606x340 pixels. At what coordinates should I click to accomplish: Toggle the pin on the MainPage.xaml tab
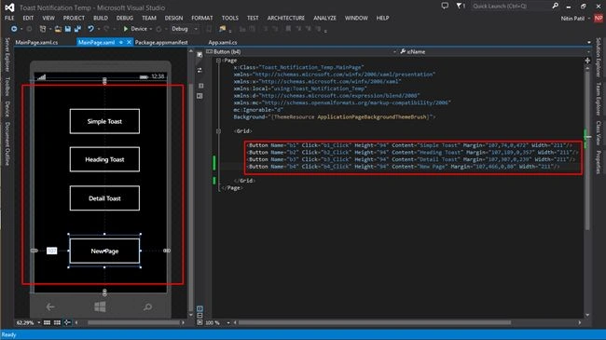click(121, 42)
